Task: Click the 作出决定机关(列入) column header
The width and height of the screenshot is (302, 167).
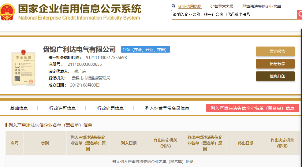Action: (x=166, y=143)
